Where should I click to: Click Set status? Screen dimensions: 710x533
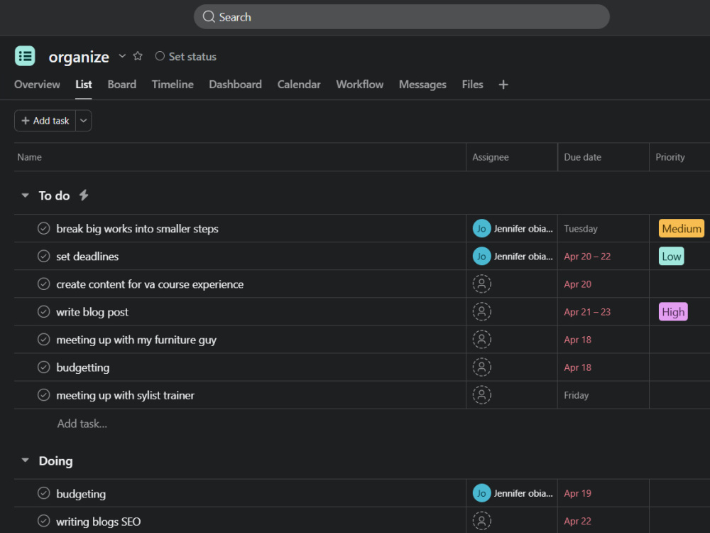[x=192, y=57]
